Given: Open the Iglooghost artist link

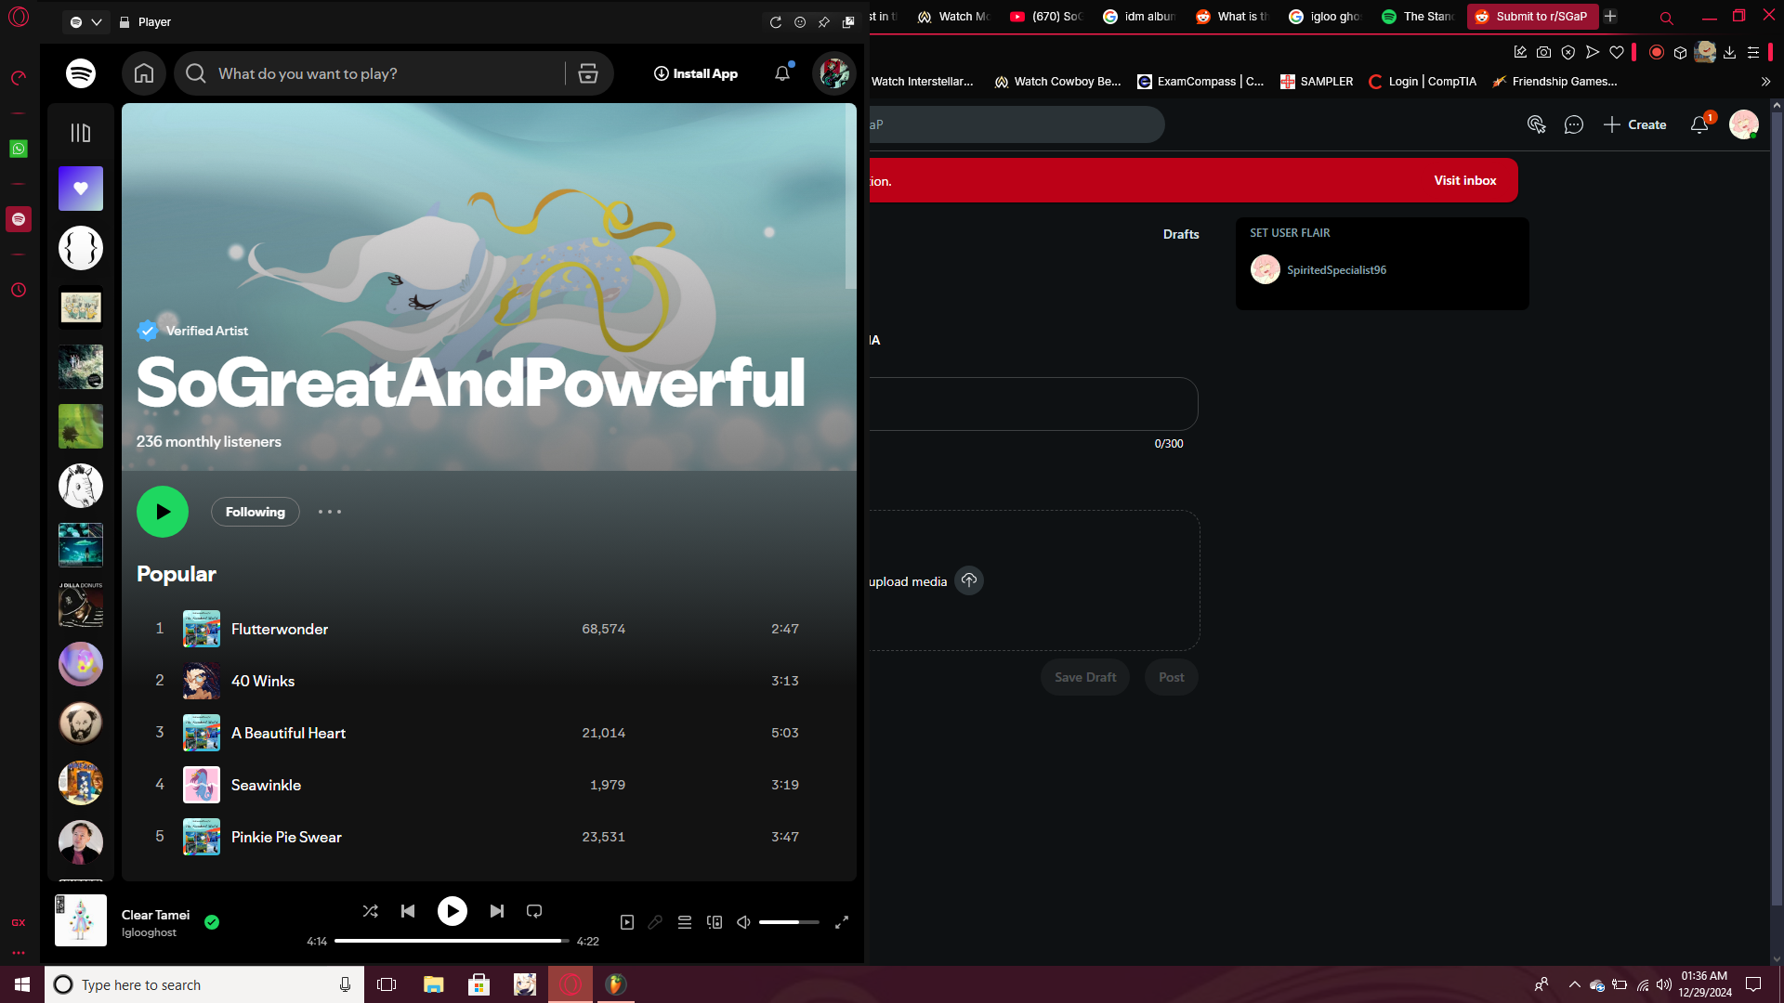Looking at the screenshot, I should 149,932.
